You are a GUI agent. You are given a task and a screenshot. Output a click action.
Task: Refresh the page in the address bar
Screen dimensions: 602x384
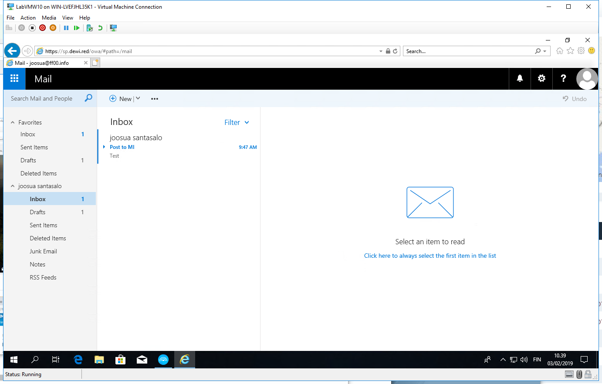(x=395, y=51)
